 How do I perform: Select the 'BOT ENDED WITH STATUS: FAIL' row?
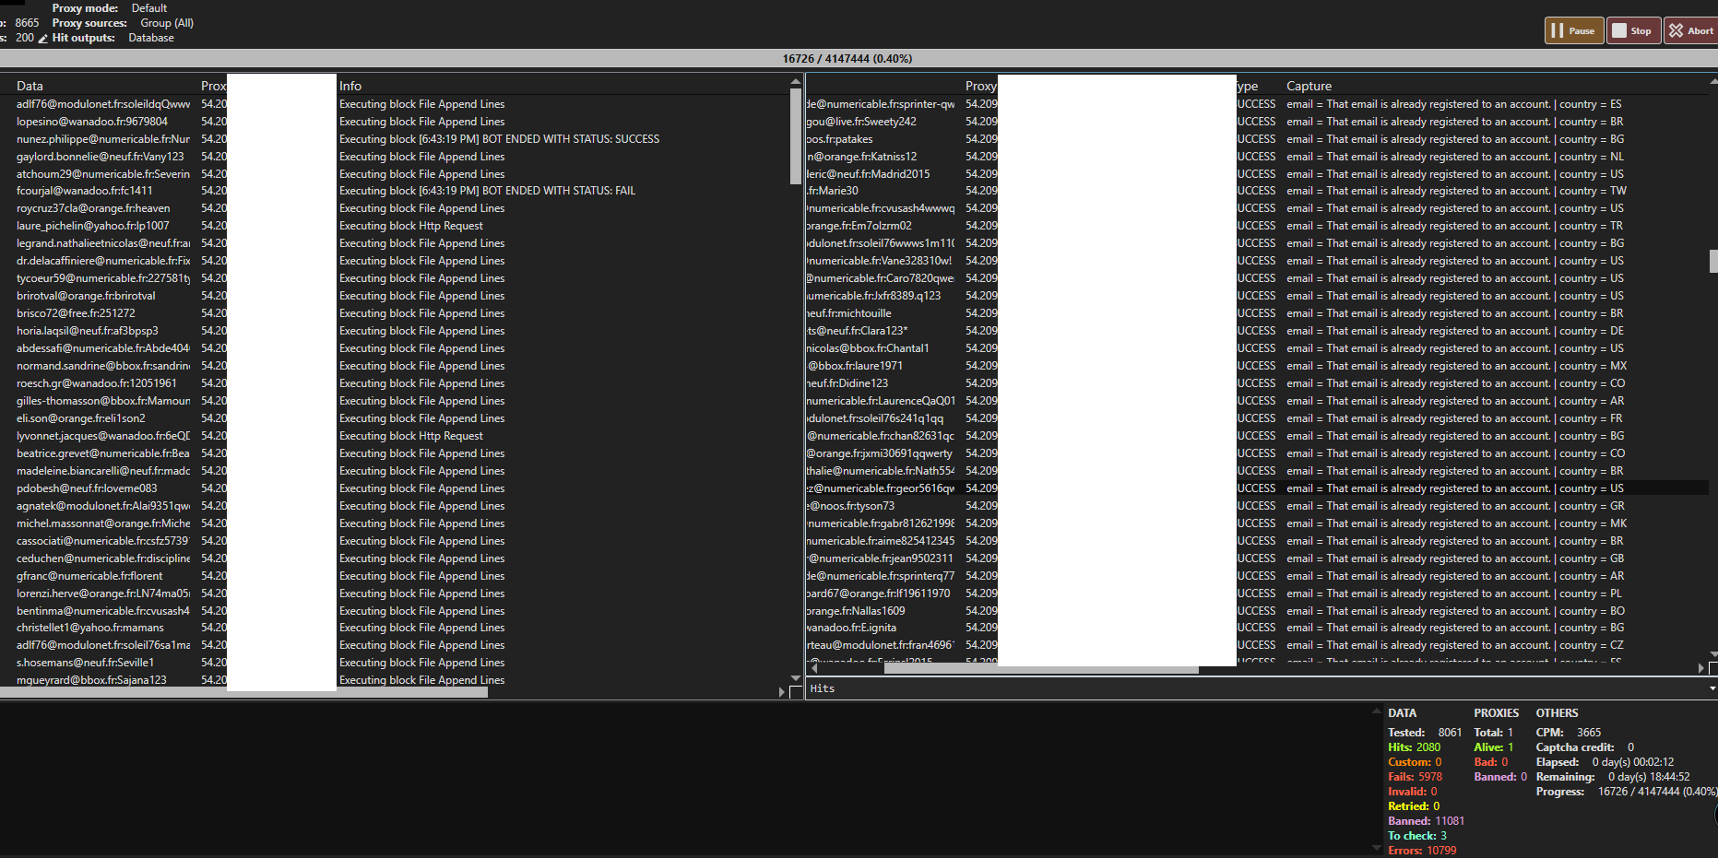pos(395,191)
